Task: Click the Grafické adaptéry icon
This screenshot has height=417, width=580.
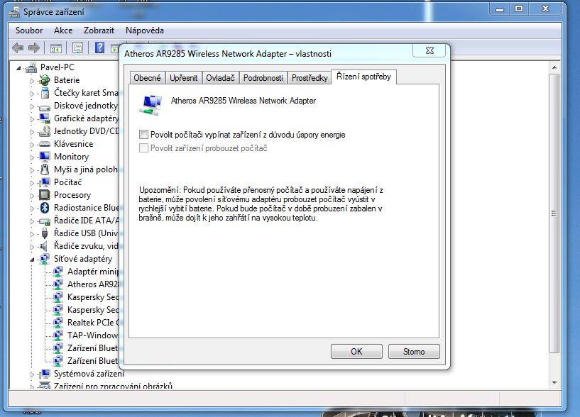Action: [45, 118]
